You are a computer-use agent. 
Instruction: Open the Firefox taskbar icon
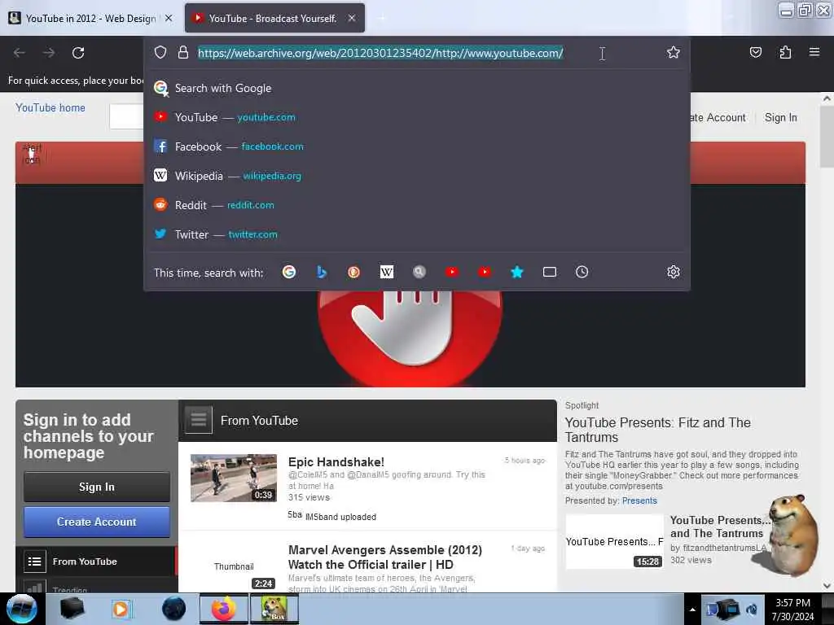[x=224, y=609]
